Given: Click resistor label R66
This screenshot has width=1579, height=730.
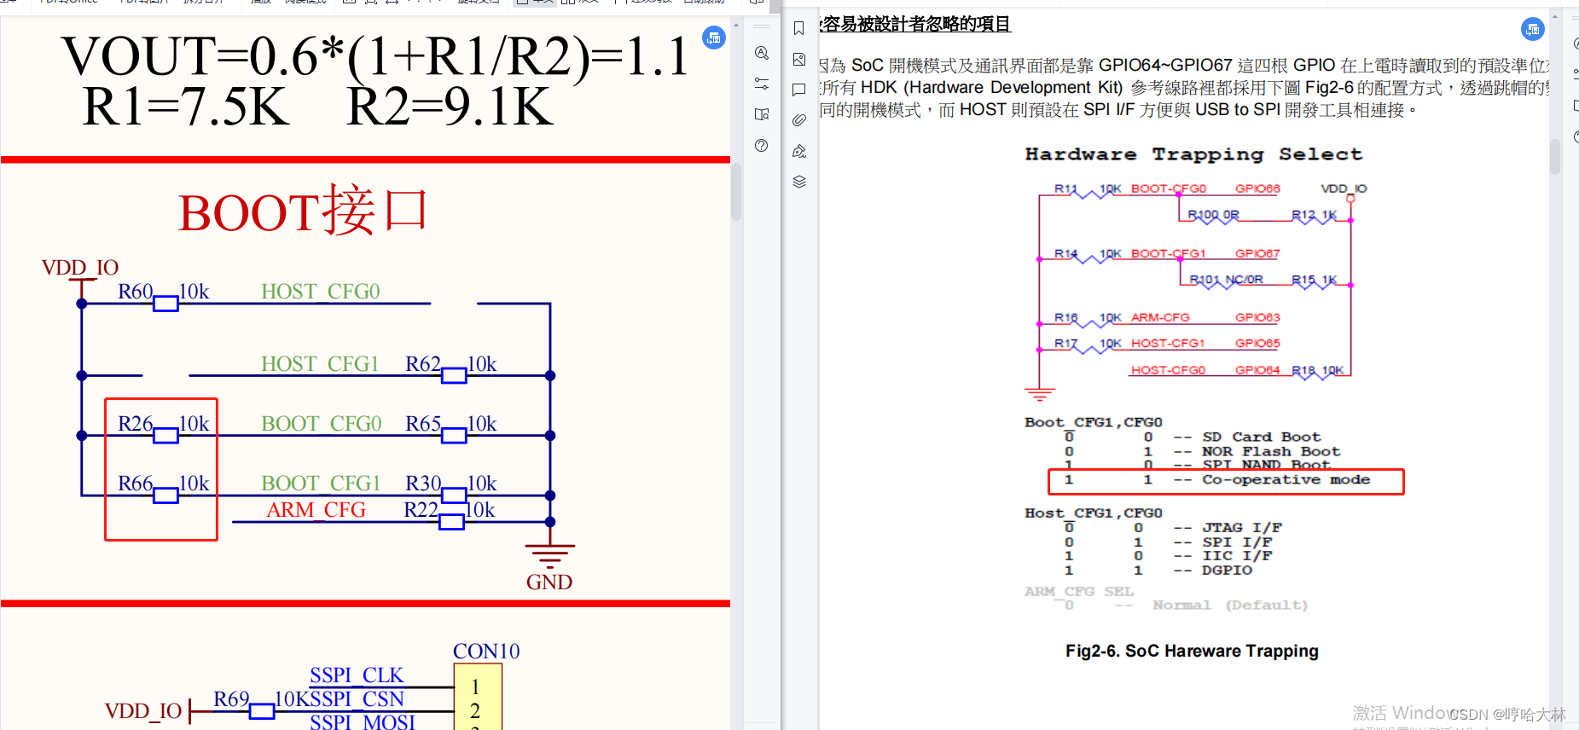Looking at the screenshot, I should [x=136, y=484].
